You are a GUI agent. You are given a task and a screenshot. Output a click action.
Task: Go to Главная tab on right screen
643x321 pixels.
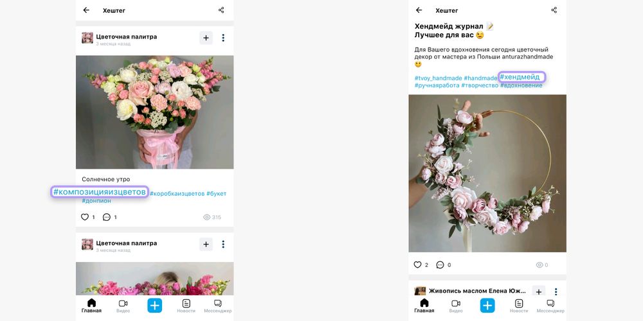(x=424, y=306)
